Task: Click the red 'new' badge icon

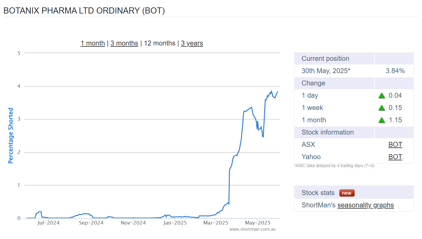Action: coord(347,193)
